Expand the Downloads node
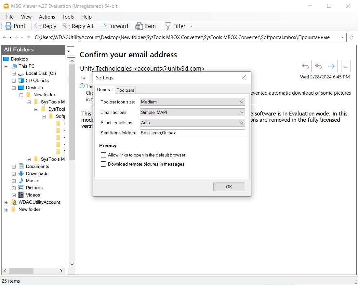This screenshot has width=358, height=285. [14, 174]
